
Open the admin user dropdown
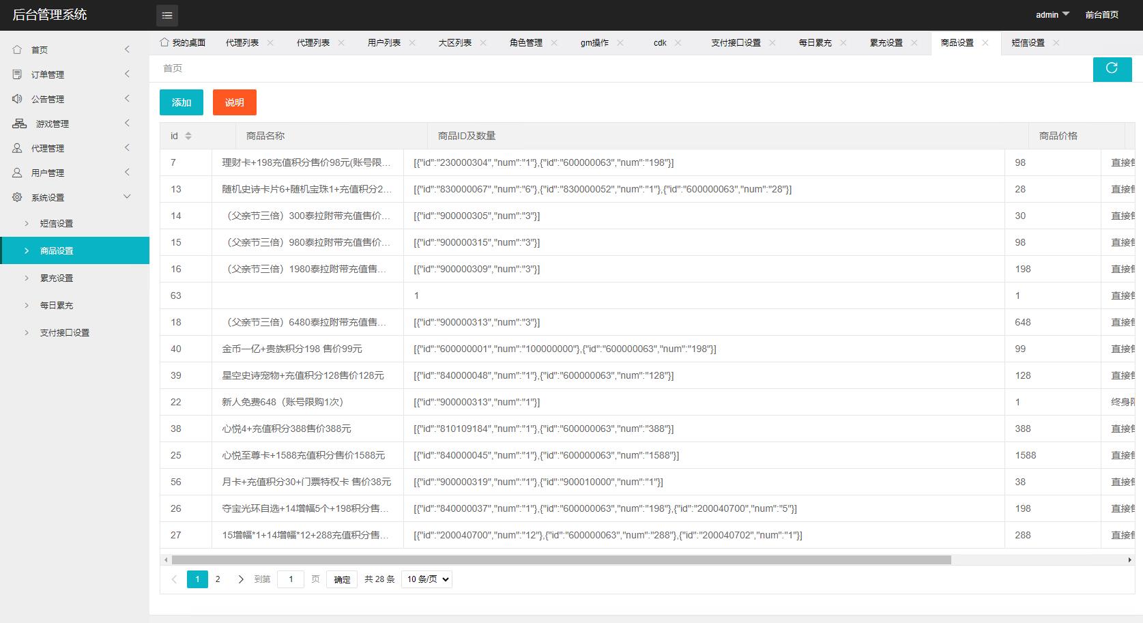pyautogui.click(x=1052, y=14)
